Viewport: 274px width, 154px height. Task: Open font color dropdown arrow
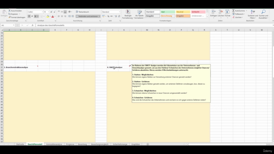tap(55, 16)
